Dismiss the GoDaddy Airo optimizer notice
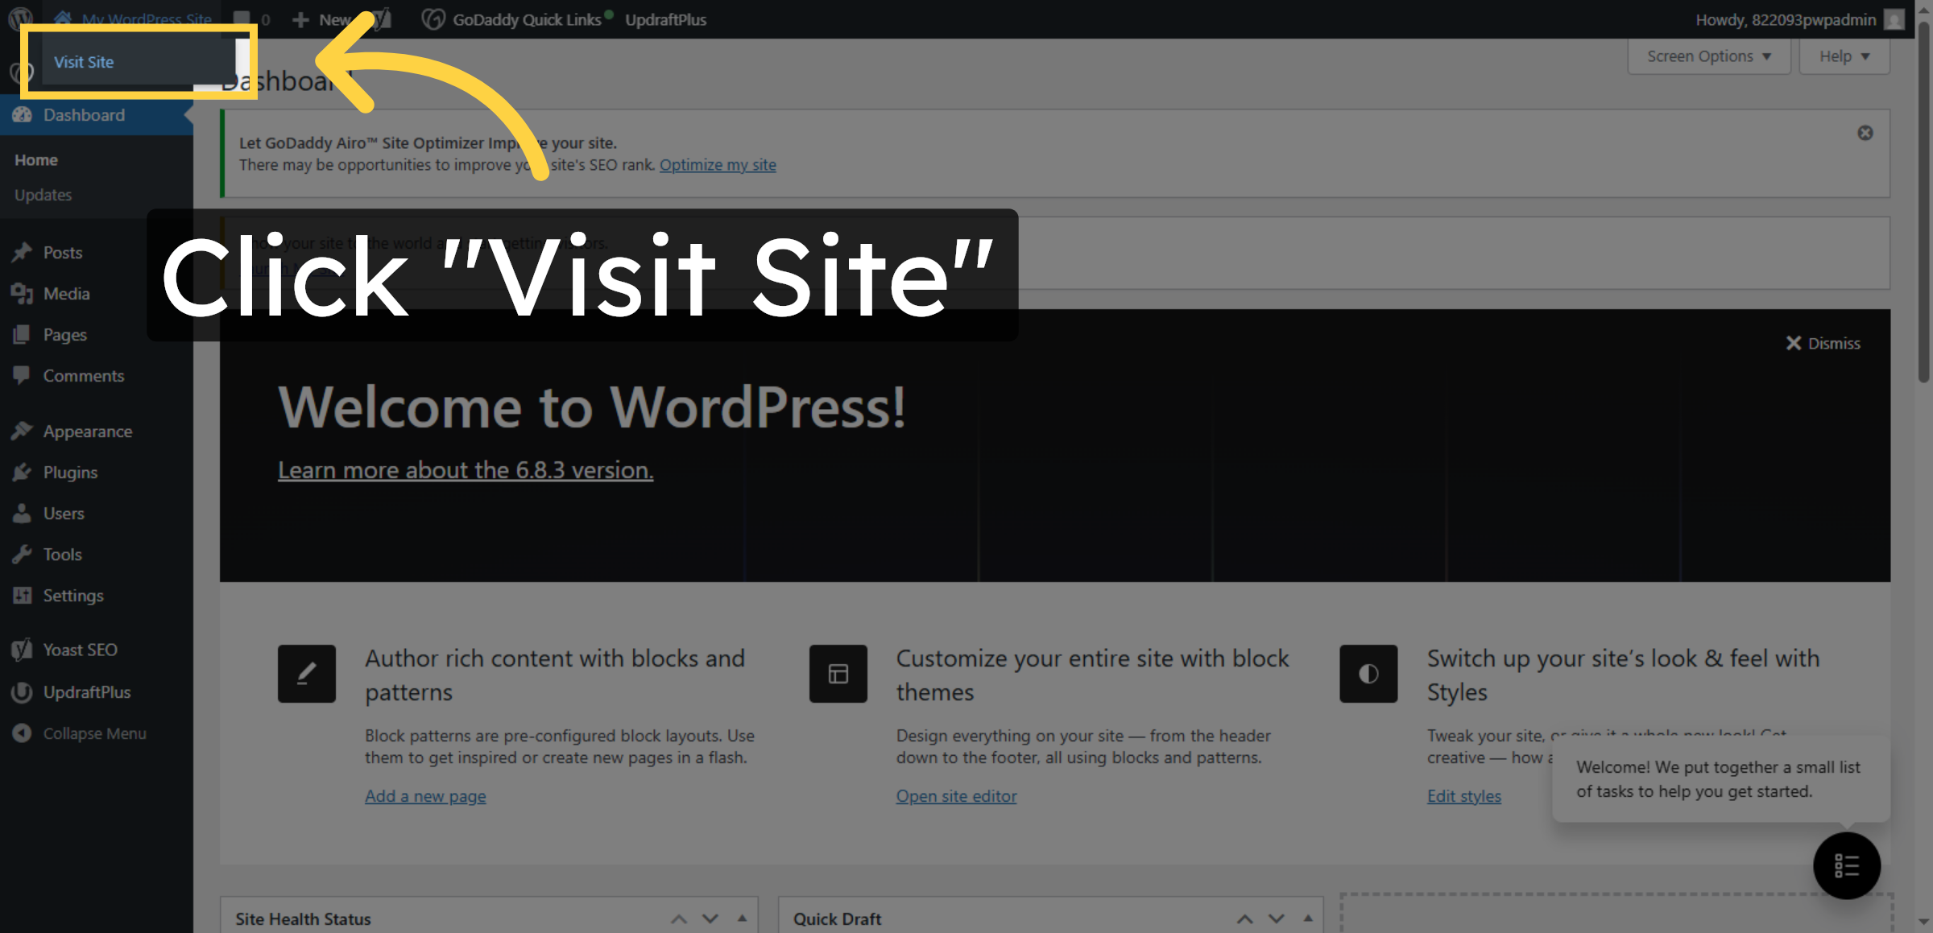Screen dimensions: 1933x933 coord(1865,133)
